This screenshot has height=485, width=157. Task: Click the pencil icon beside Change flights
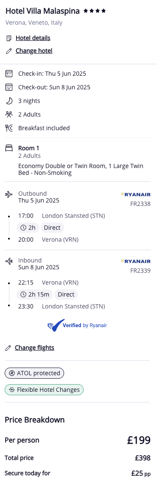coord(8,348)
